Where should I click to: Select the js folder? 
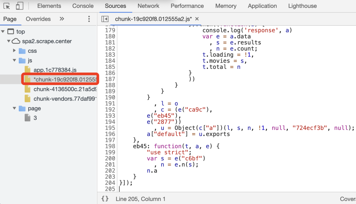pyautogui.click(x=30, y=60)
